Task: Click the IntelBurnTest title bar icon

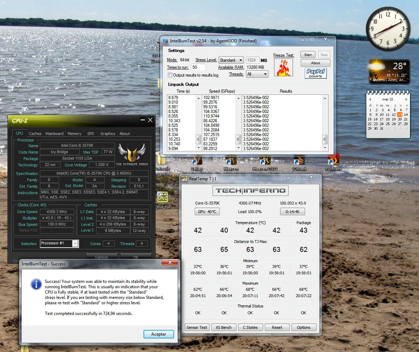Action: 166,41
